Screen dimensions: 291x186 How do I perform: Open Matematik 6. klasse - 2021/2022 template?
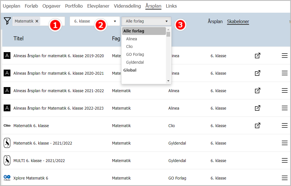click(x=43, y=143)
